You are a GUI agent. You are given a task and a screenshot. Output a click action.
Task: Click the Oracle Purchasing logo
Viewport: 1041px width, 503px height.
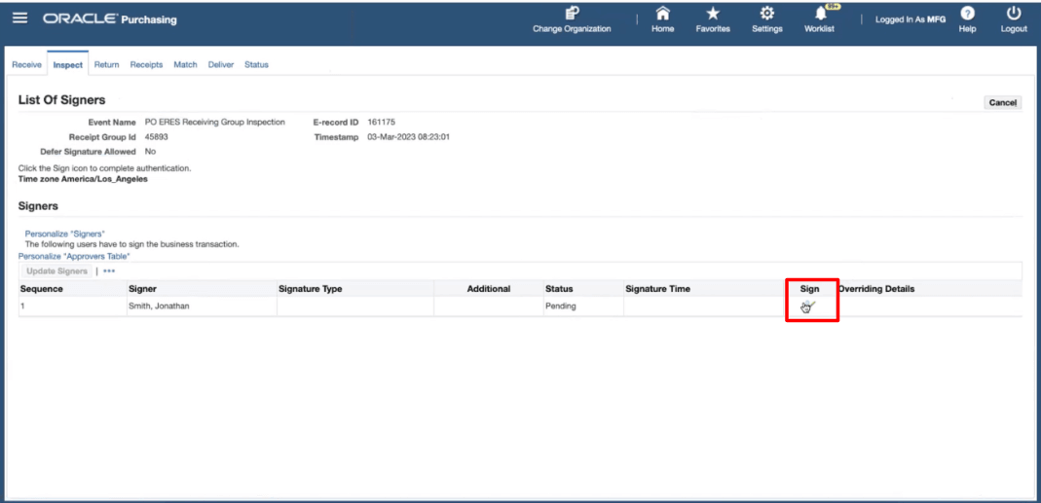110,19
